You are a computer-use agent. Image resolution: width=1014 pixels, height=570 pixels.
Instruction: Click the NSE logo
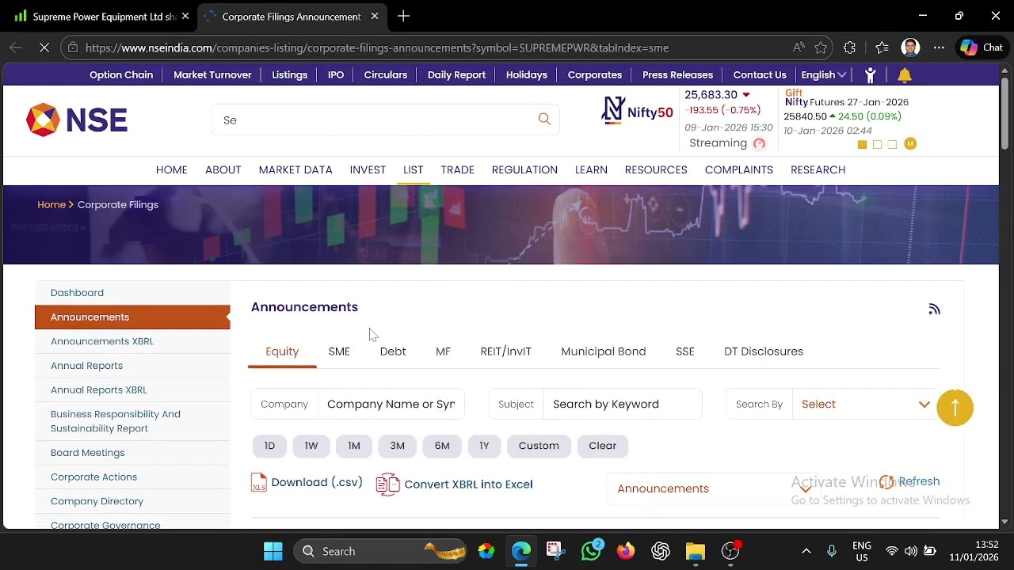tap(77, 120)
